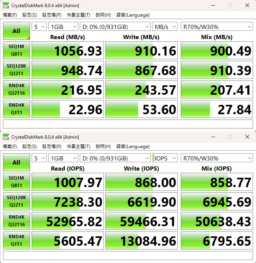Run SEQ128K Q32T1 test in bottom window

tap(17, 201)
